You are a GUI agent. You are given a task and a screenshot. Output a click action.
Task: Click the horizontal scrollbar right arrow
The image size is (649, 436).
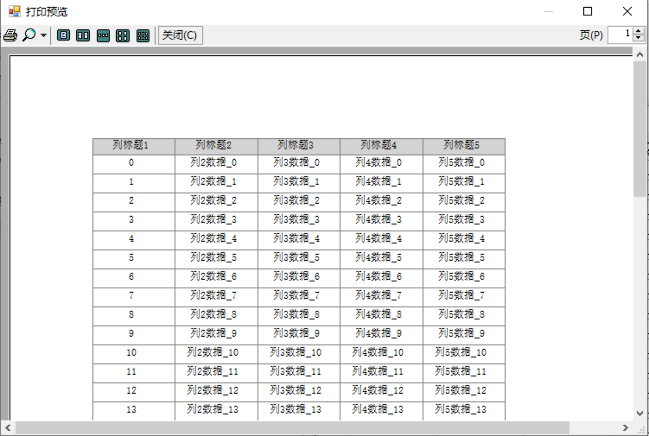[x=625, y=428]
